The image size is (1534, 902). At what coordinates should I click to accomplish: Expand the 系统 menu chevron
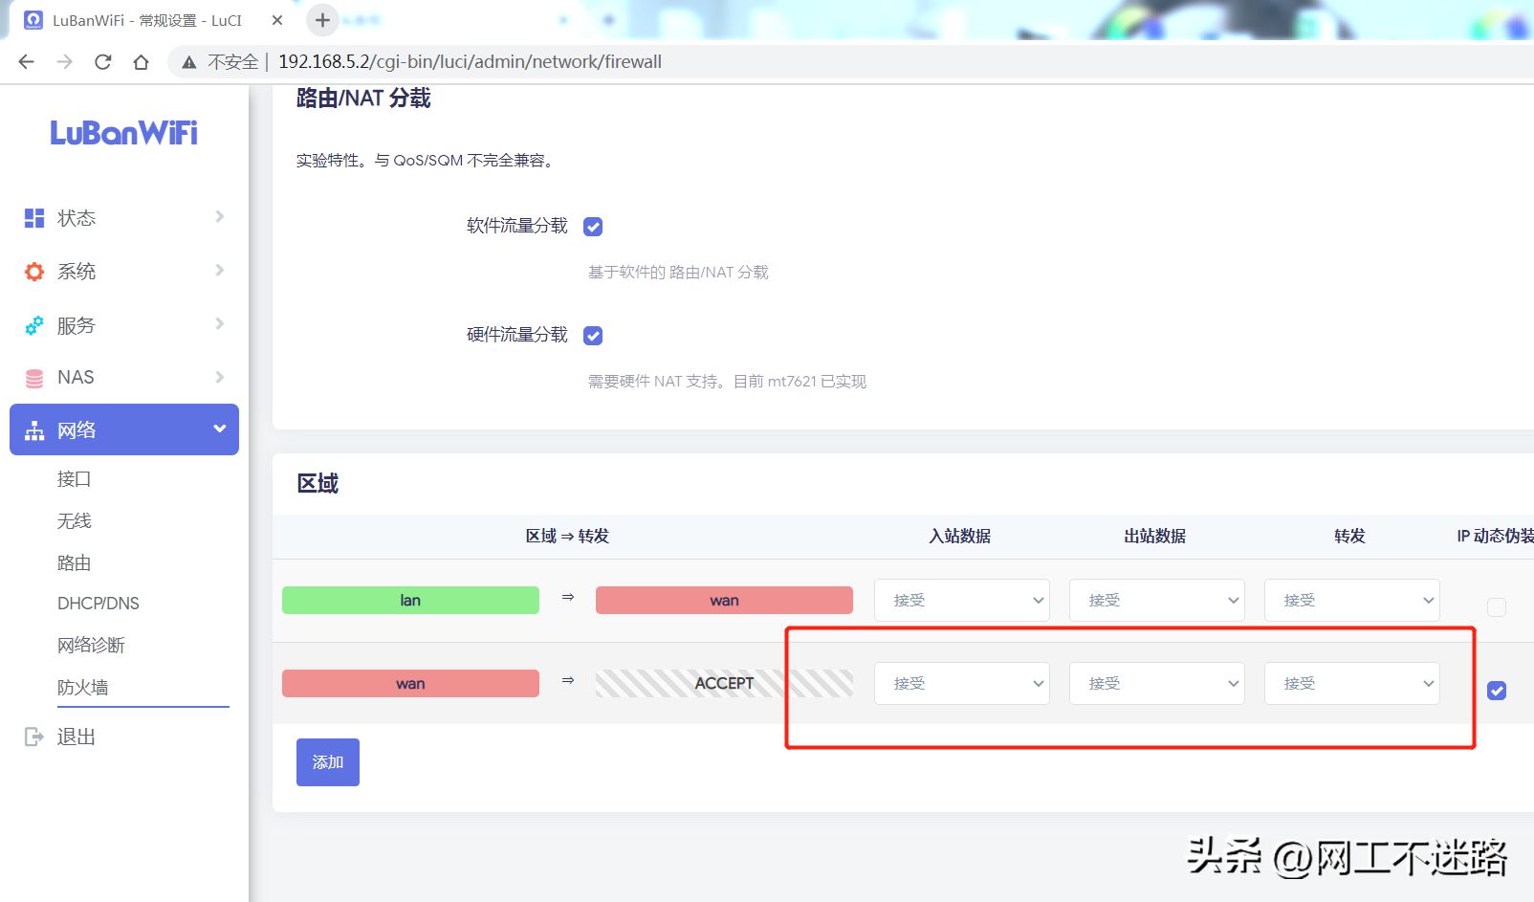coord(219,271)
